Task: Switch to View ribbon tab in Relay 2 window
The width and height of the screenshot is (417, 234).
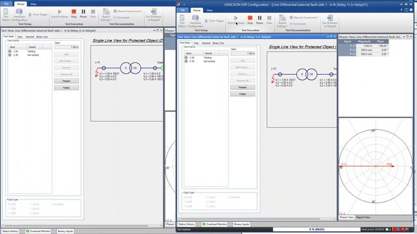Action: 33,4
